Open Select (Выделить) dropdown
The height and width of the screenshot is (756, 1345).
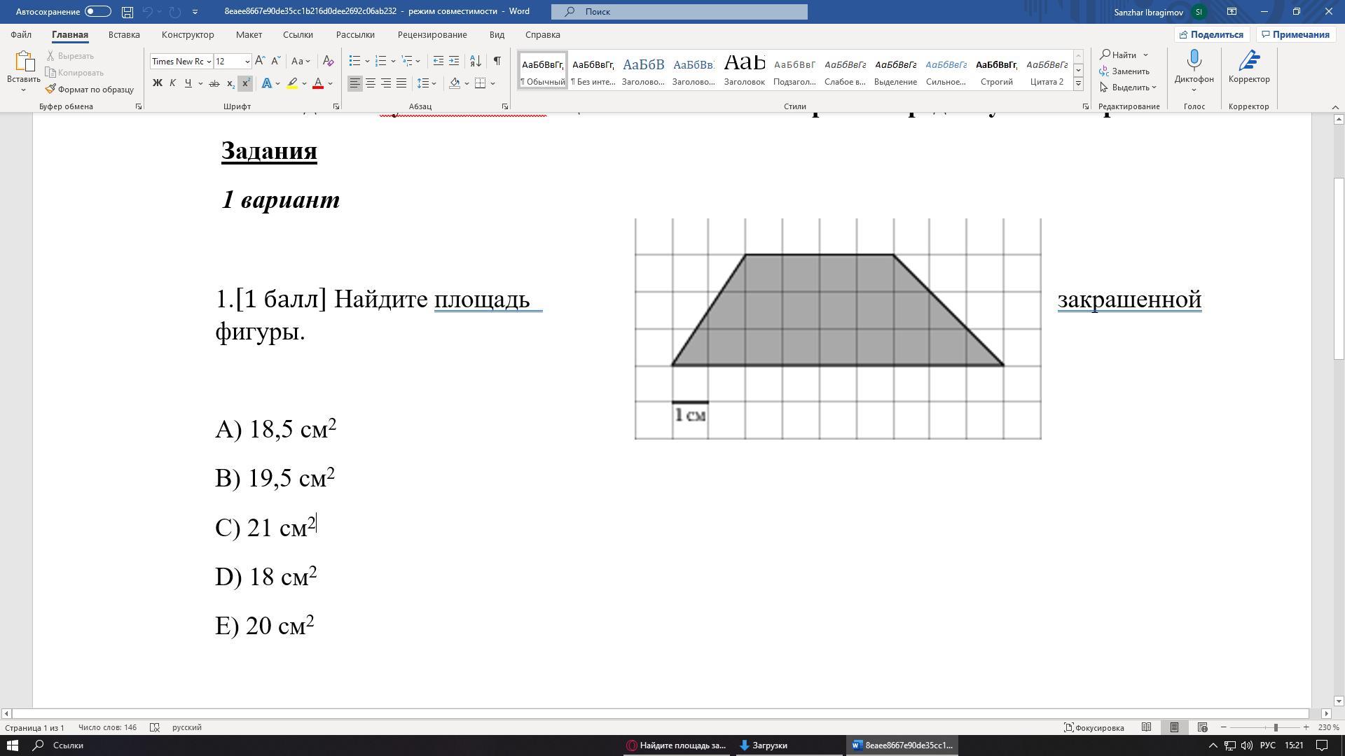tap(1128, 87)
